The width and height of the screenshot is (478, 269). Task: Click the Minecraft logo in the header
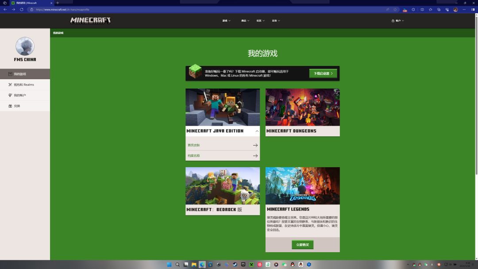91,20
